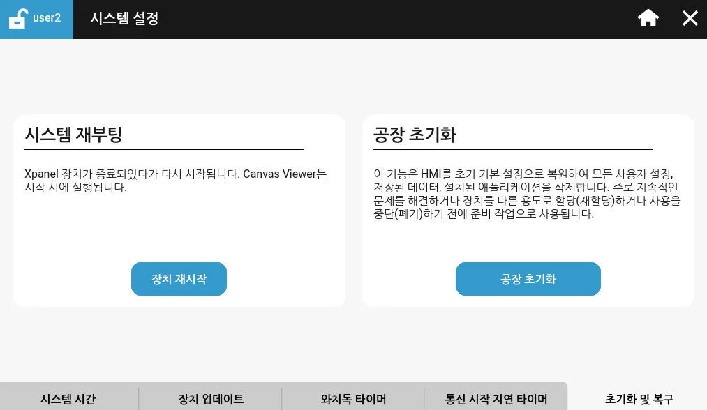Go to 통신 시작 지연 타이머 tab
This screenshot has width=707, height=410.
point(496,400)
